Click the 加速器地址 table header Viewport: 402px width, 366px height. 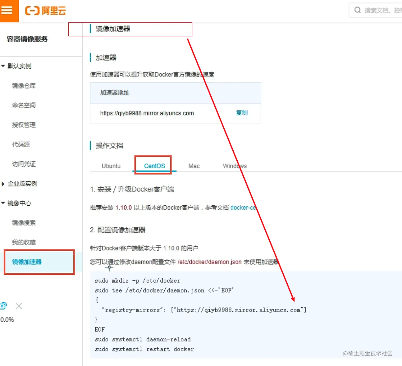coord(176,93)
